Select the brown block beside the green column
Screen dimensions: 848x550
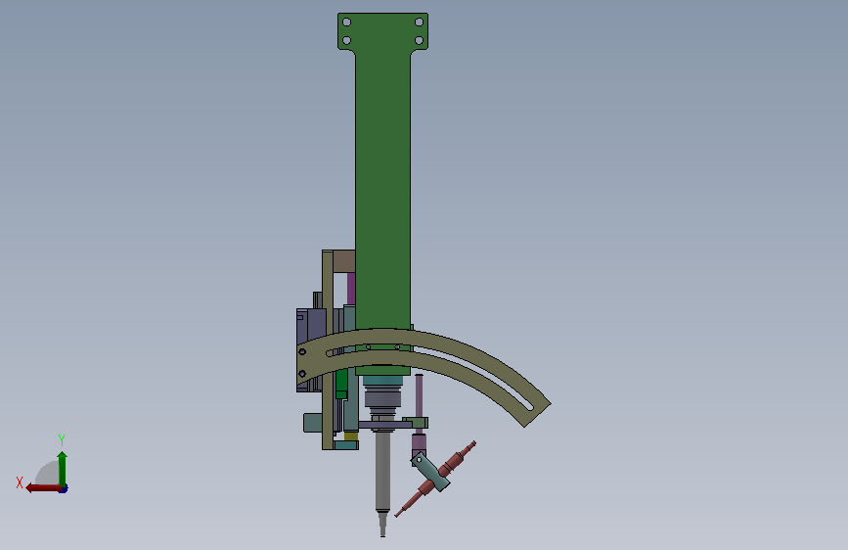(x=344, y=261)
